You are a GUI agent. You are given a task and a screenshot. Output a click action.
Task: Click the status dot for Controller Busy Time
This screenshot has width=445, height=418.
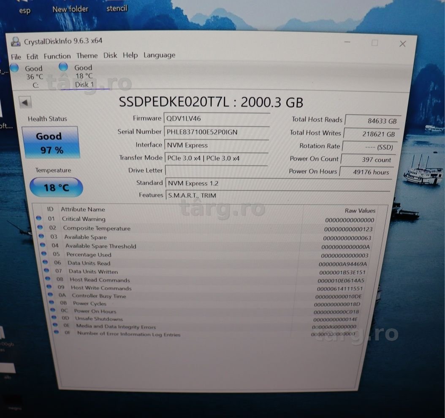pyautogui.click(x=50, y=295)
